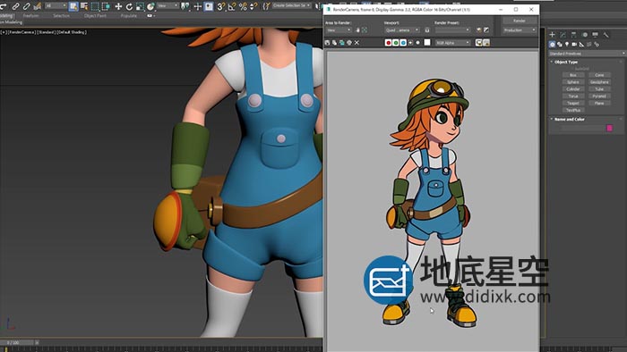Open the Production render mode dropdown
Screen dimensions: 627x352
(x=519, y=30)
